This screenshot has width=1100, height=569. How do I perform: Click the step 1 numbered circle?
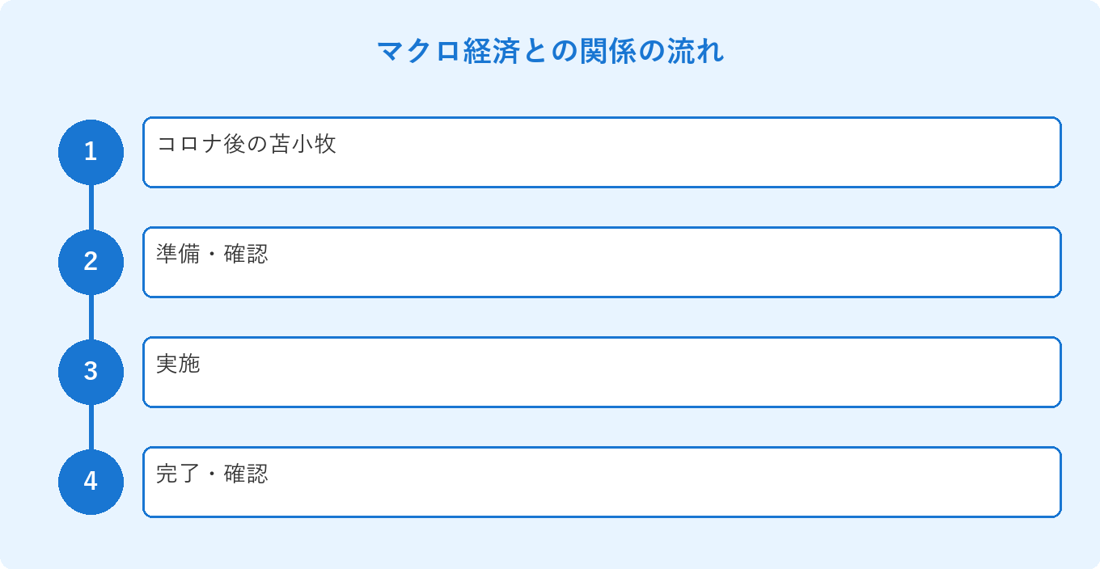pyautogui.click(x=91, y=152)
